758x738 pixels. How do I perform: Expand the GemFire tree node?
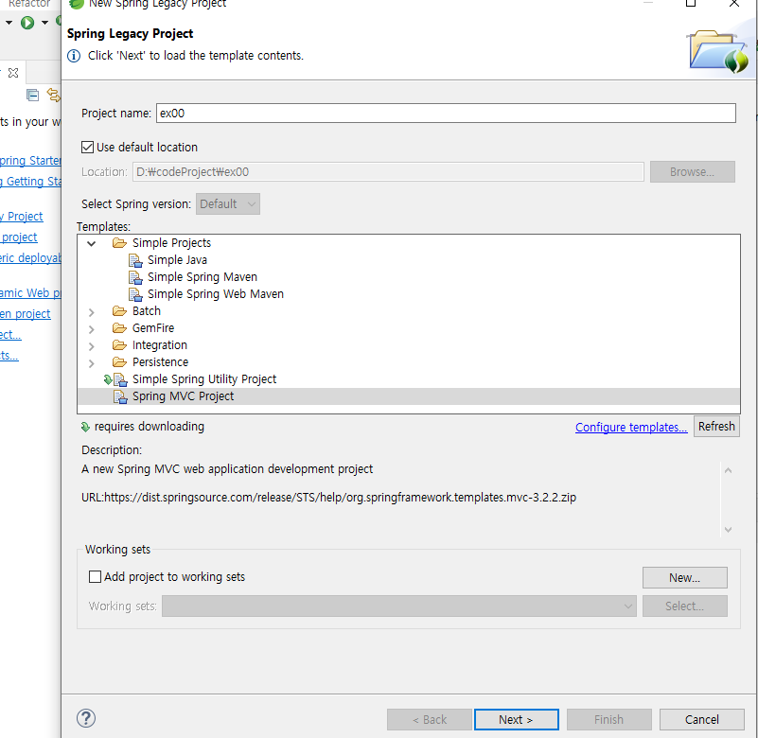pos(92,329)
